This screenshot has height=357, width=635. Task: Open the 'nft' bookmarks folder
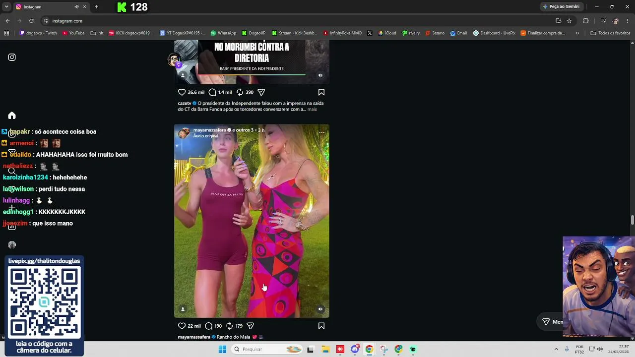tap(97, 33)
